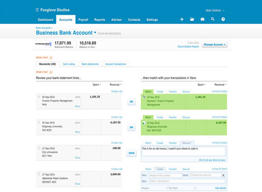262x192 pixels.
Task: Click Create rule above Jakaranda Maple Systems line
Action: [117, 169]
